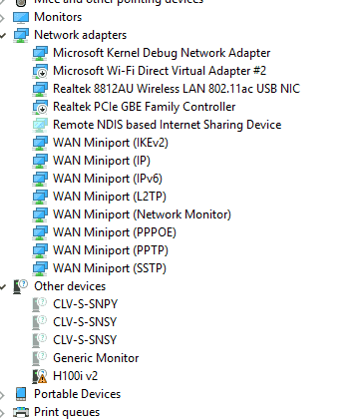Select the WAN Miniport (PPTP) label

111,250
